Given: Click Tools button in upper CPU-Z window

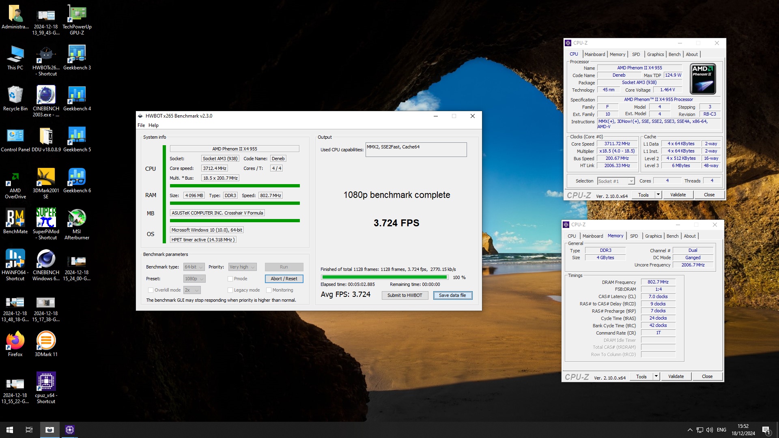Looking at the screenshot, I should tap(643, 195).
